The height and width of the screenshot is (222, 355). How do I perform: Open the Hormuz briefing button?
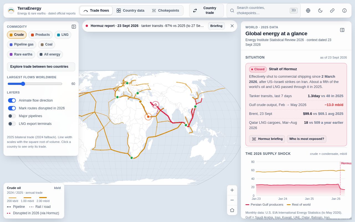tap(267, 139)
